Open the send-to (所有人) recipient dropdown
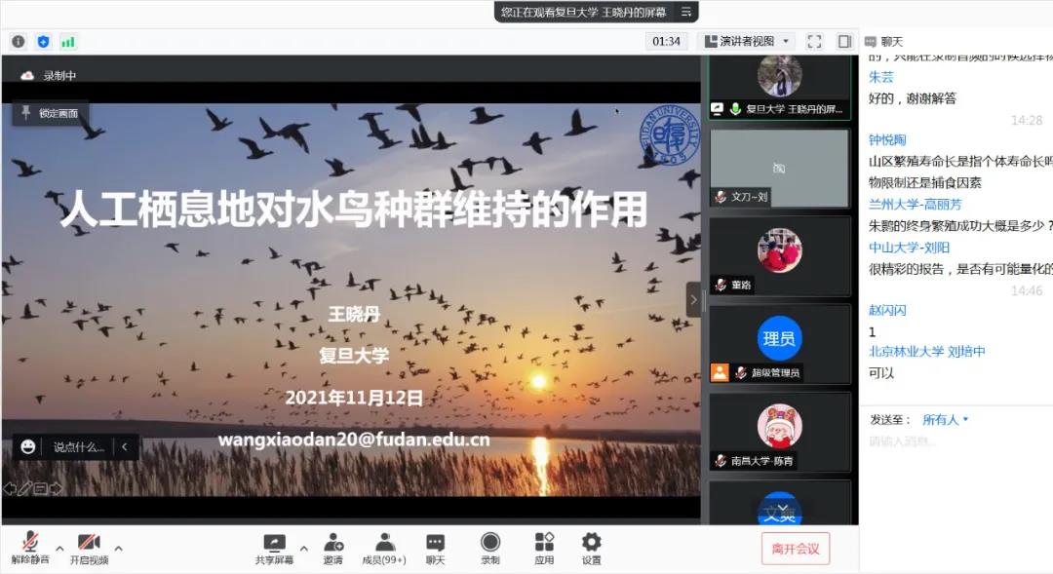1053x574 pixels. tap(945, 420)
